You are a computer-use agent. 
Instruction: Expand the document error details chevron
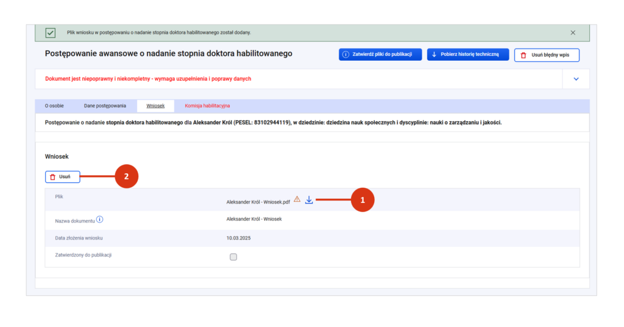[576, 79]
